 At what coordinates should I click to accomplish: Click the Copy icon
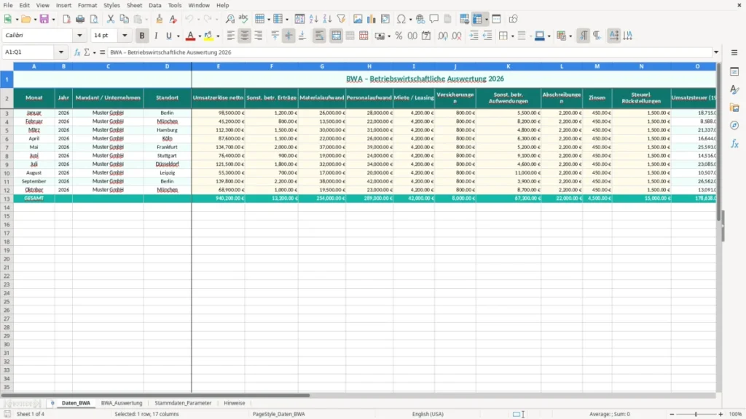[x=124, y=19]
